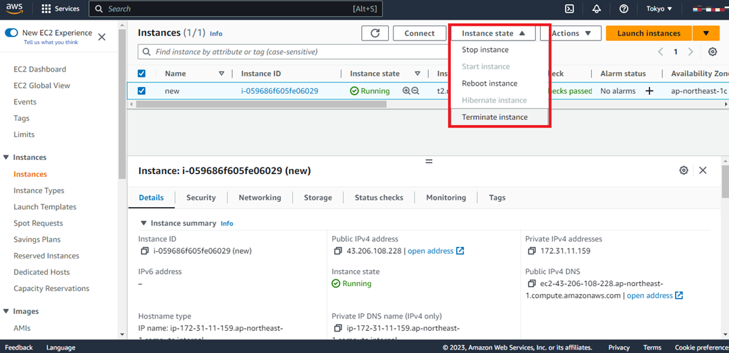The image size is (729, 353).
Task: Go to the next page of instances
Action: (691, 51)
